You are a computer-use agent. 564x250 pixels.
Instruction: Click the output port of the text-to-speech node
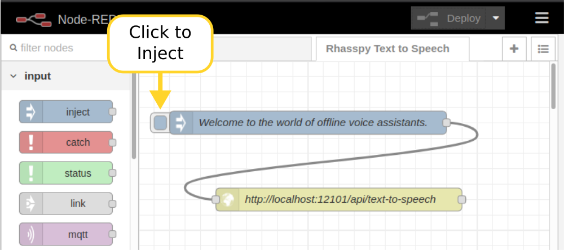click(462, 199)
